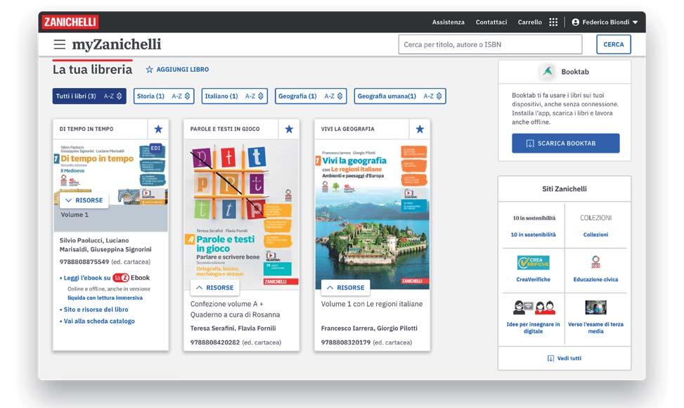Expand Risorse on Vivi la geografia card
Viewport: 684px width, 408px height.
(x=345, y=288)
